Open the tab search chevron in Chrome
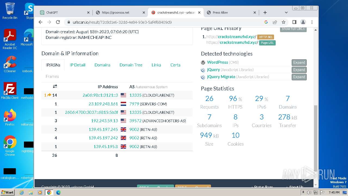Viewport: 348px width, 196px height. click(x=286, y=13)
